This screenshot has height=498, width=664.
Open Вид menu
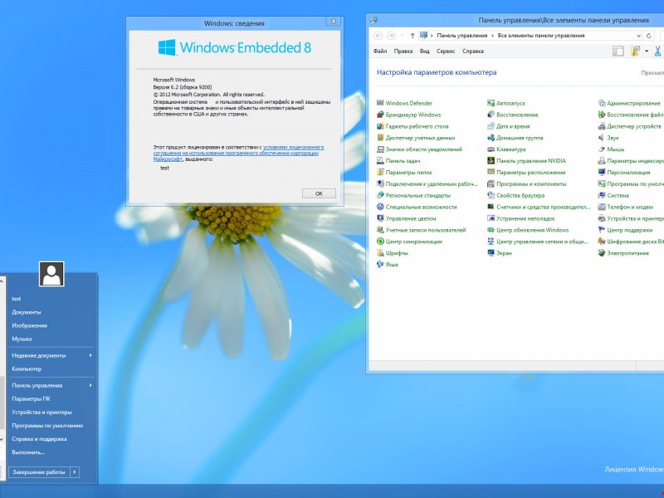(x=425, y=51)
